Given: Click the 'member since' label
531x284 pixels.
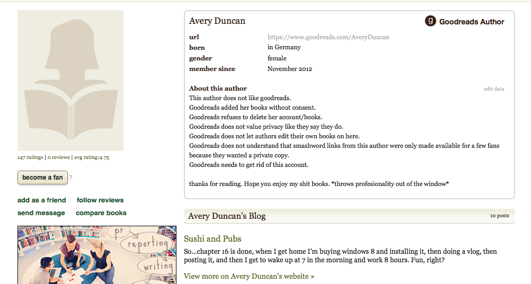Looking at the screenshot, I should coord(212,69).
